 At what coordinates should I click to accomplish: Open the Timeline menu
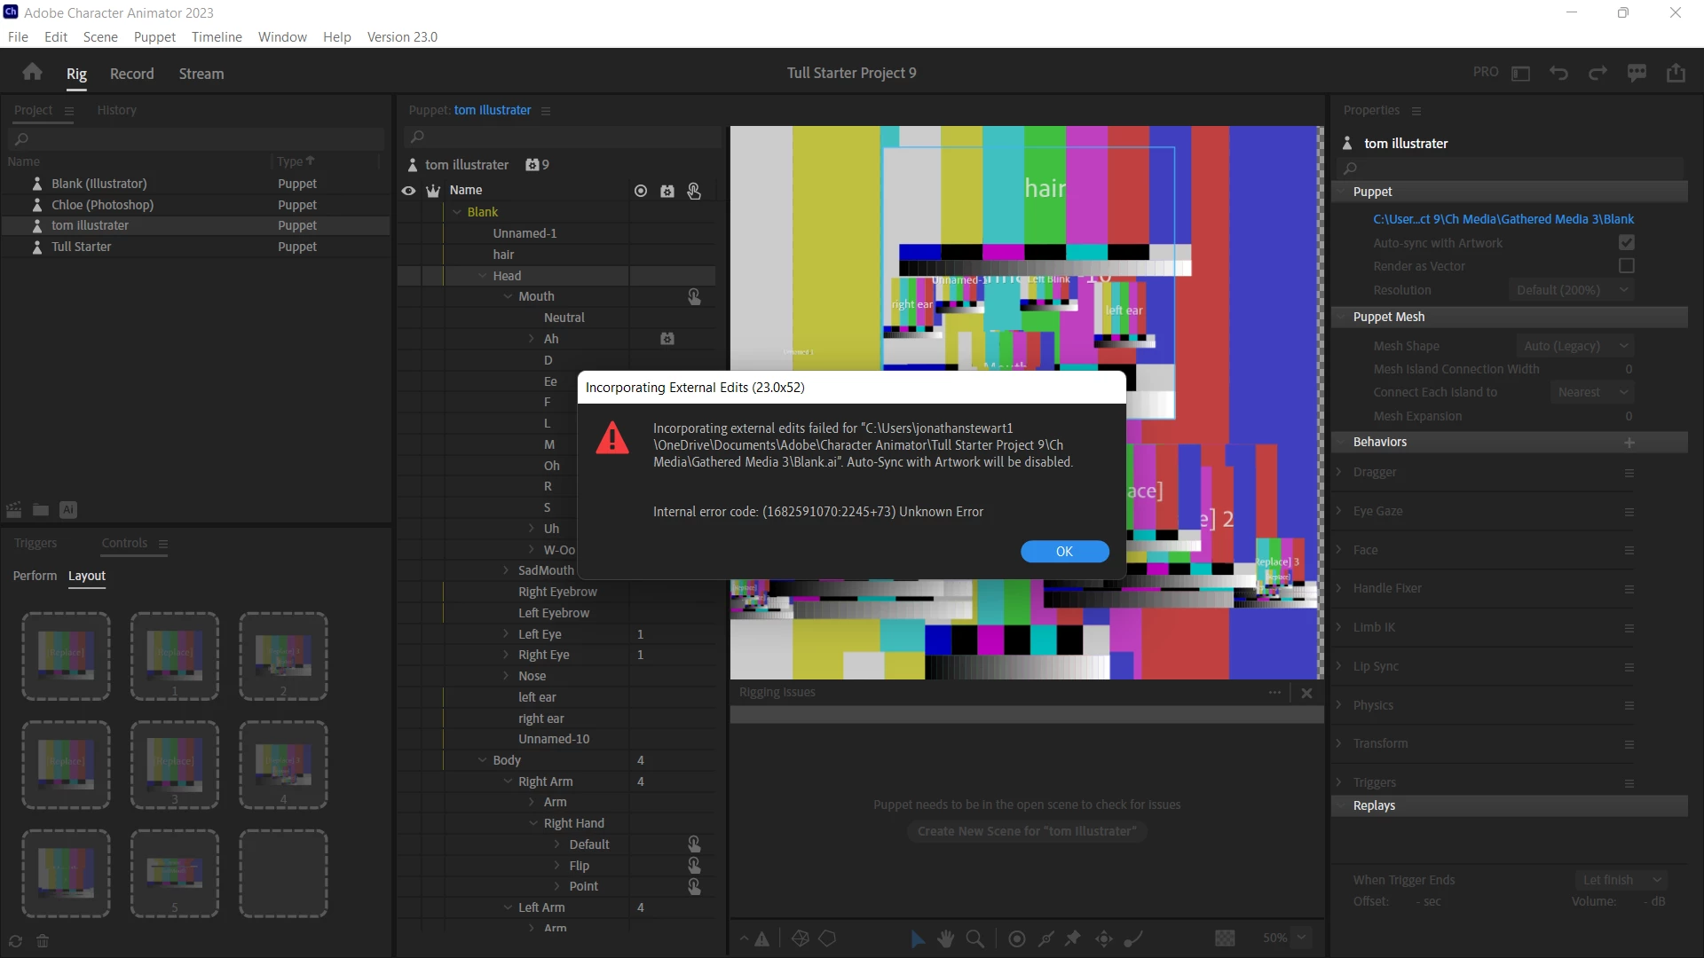point(217,36)
